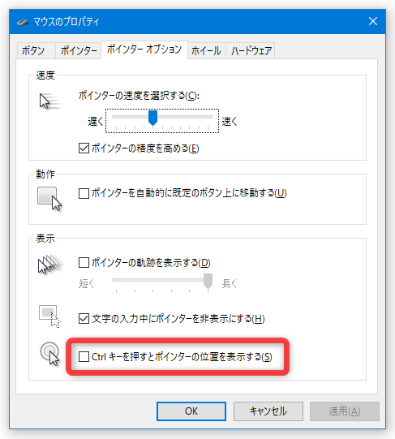395x439 pixels.
Task: Click the mouse icon in the title bar
Action: coord(23,22)
